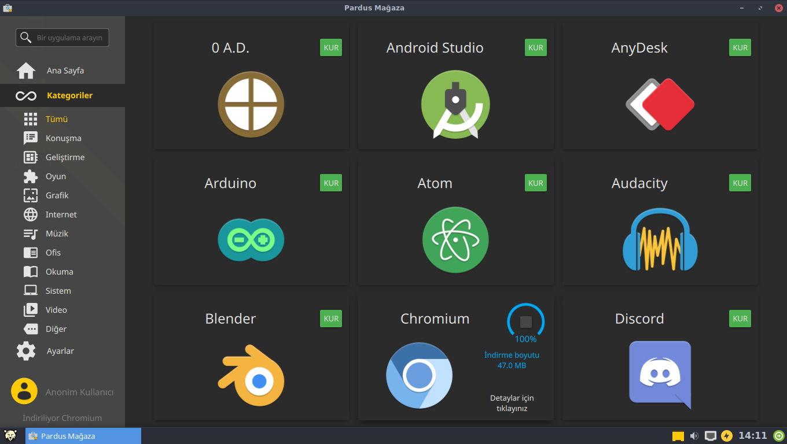The image size is (787, 444).
Task: Click the search field 'Bir uygulama arayın'
Action: (62, 38)
